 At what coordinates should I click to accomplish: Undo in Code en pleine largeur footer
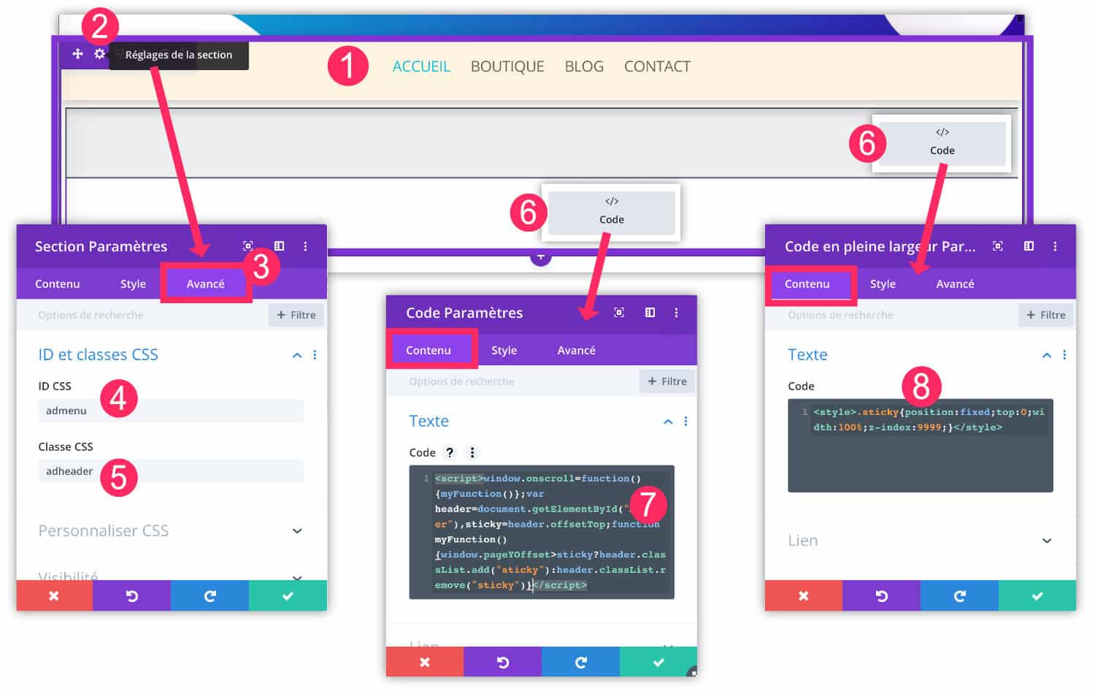[882, 596]
